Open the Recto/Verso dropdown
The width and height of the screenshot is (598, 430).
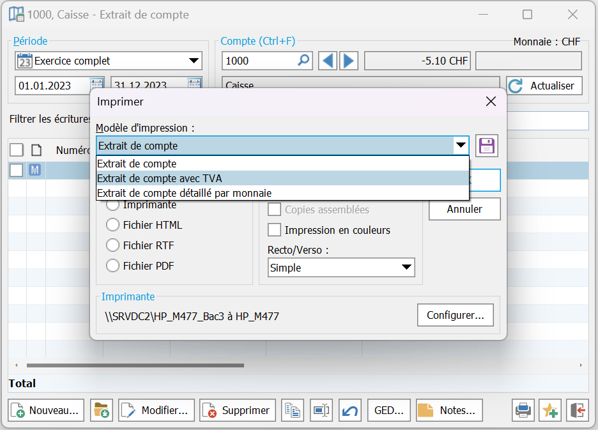point(341,268)
